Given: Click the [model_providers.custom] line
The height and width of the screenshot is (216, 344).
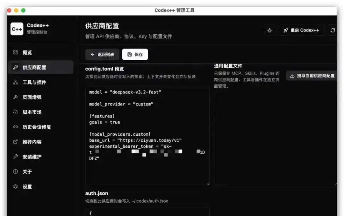Looking at the screenshot, I should [120, 134].
